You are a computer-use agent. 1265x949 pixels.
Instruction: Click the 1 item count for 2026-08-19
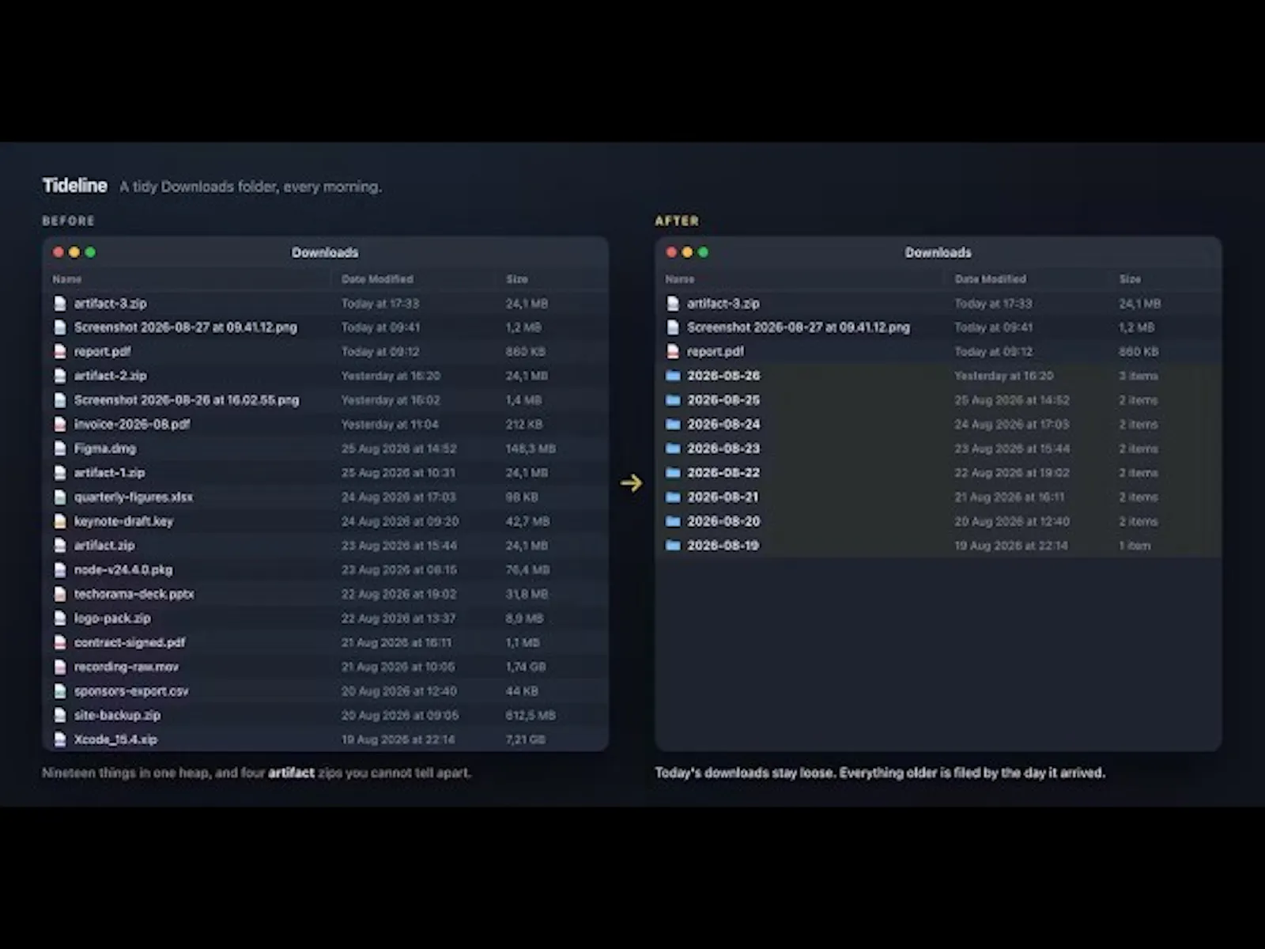[1135, 546]
